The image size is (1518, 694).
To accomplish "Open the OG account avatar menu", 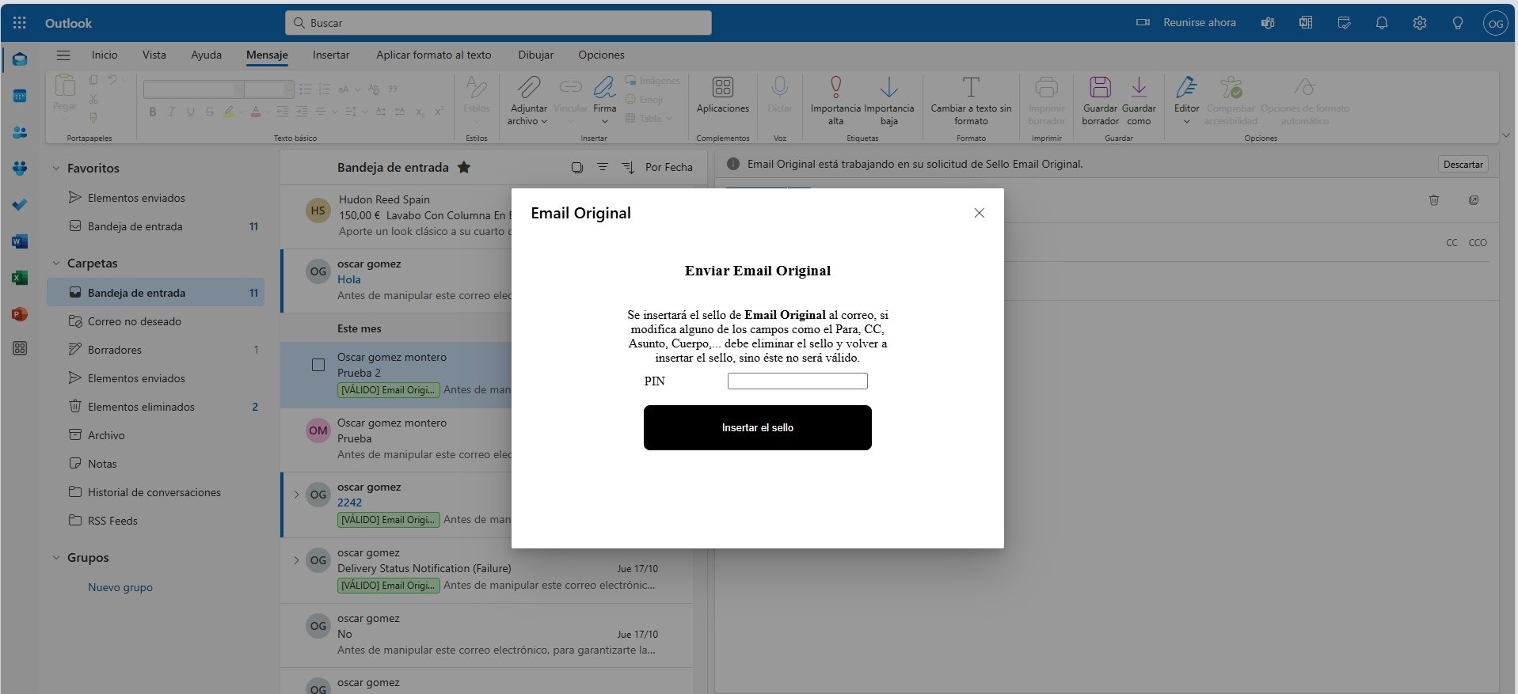I will coord(1495,23).
